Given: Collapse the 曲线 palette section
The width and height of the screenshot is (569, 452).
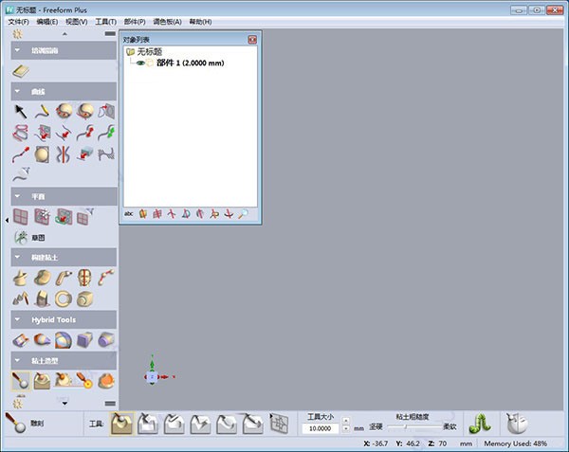Looking at the screenshot, I should (17, 91).
